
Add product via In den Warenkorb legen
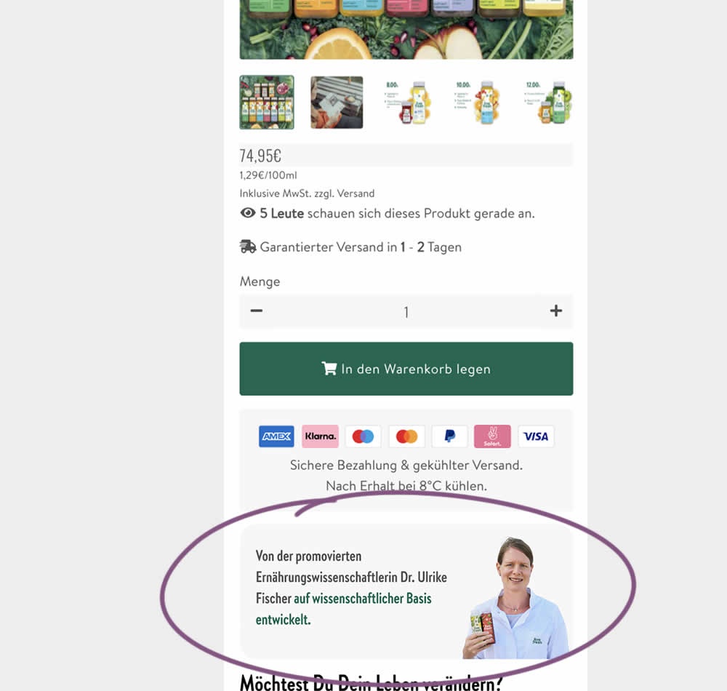point(406,369)
